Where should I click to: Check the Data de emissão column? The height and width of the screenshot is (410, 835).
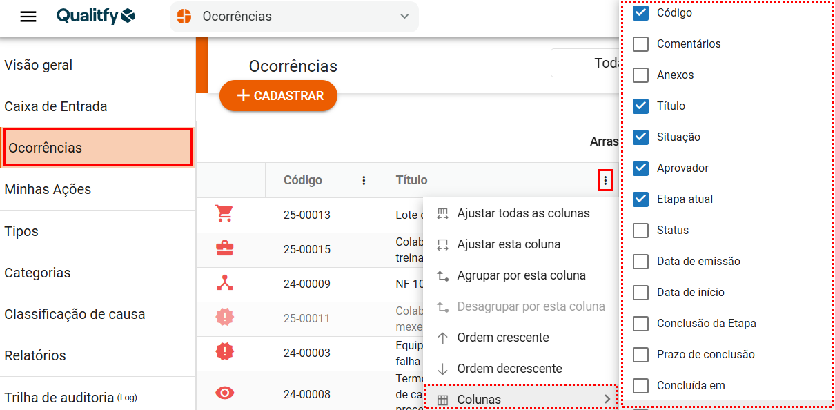click(641, 262)
